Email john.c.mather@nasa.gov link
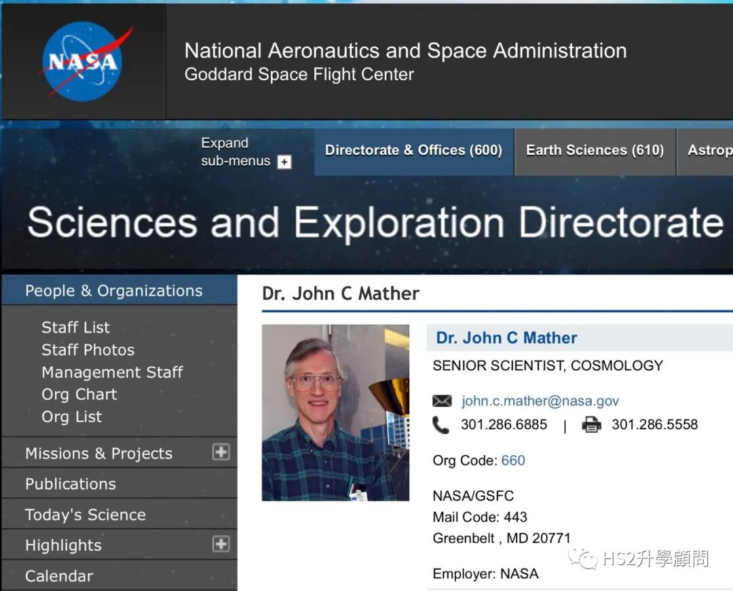This screenshot has height=591, width=733. [x=540, y=401]
